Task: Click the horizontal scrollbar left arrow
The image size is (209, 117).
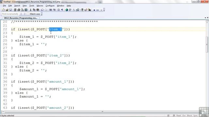Action: (x=3, y=111)
